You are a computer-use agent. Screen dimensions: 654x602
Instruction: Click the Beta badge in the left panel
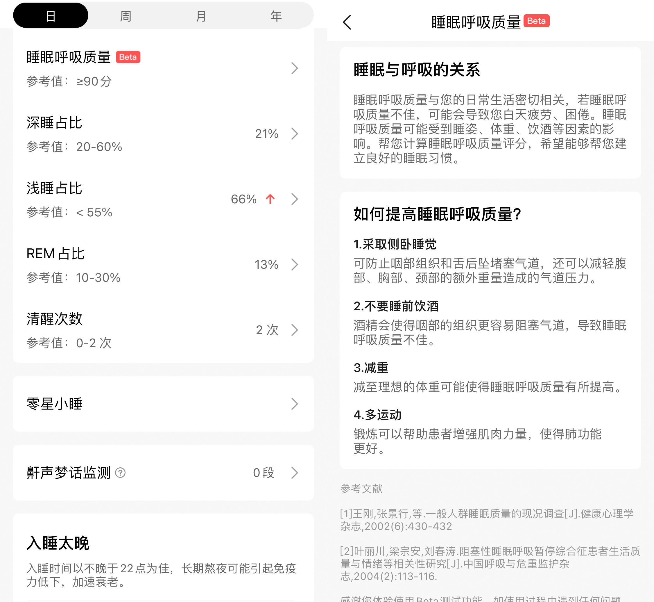128,57
